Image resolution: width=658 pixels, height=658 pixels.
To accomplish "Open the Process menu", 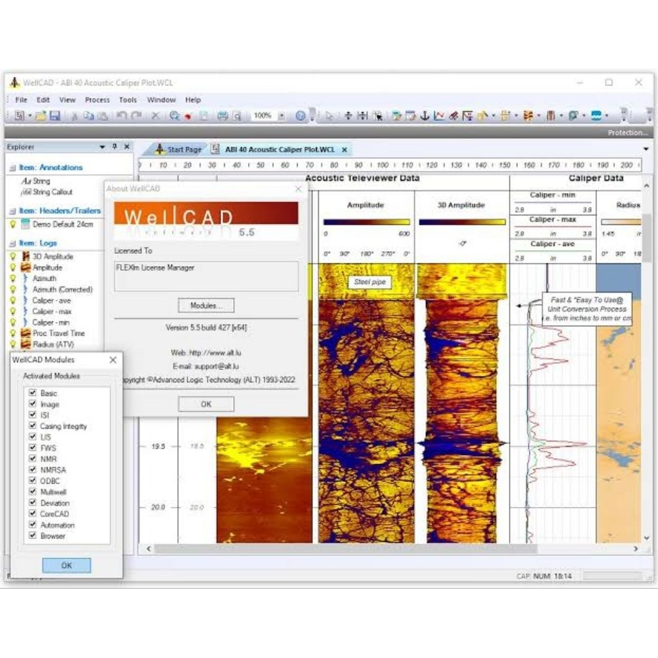I will [97, 100].
